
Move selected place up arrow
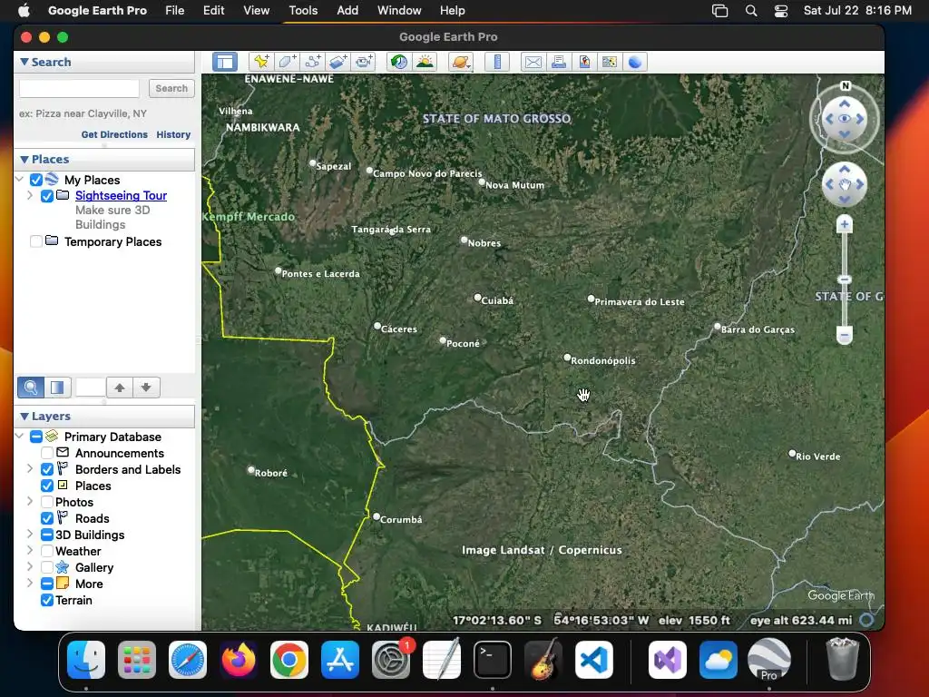click(x=120, y=388)
